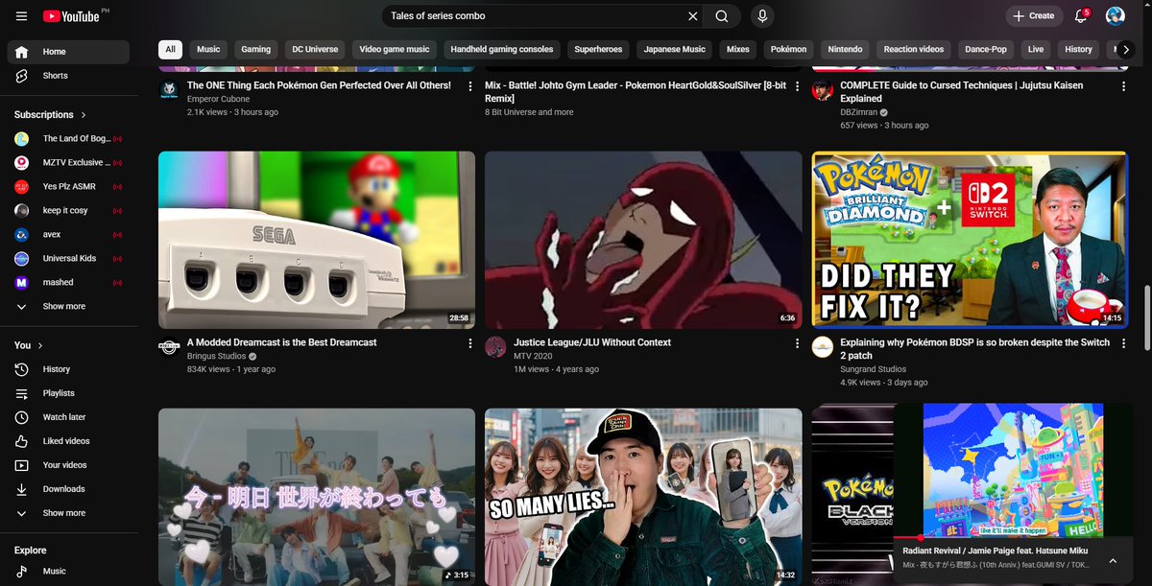Select the Music filter chip

[x=208, y=49]
